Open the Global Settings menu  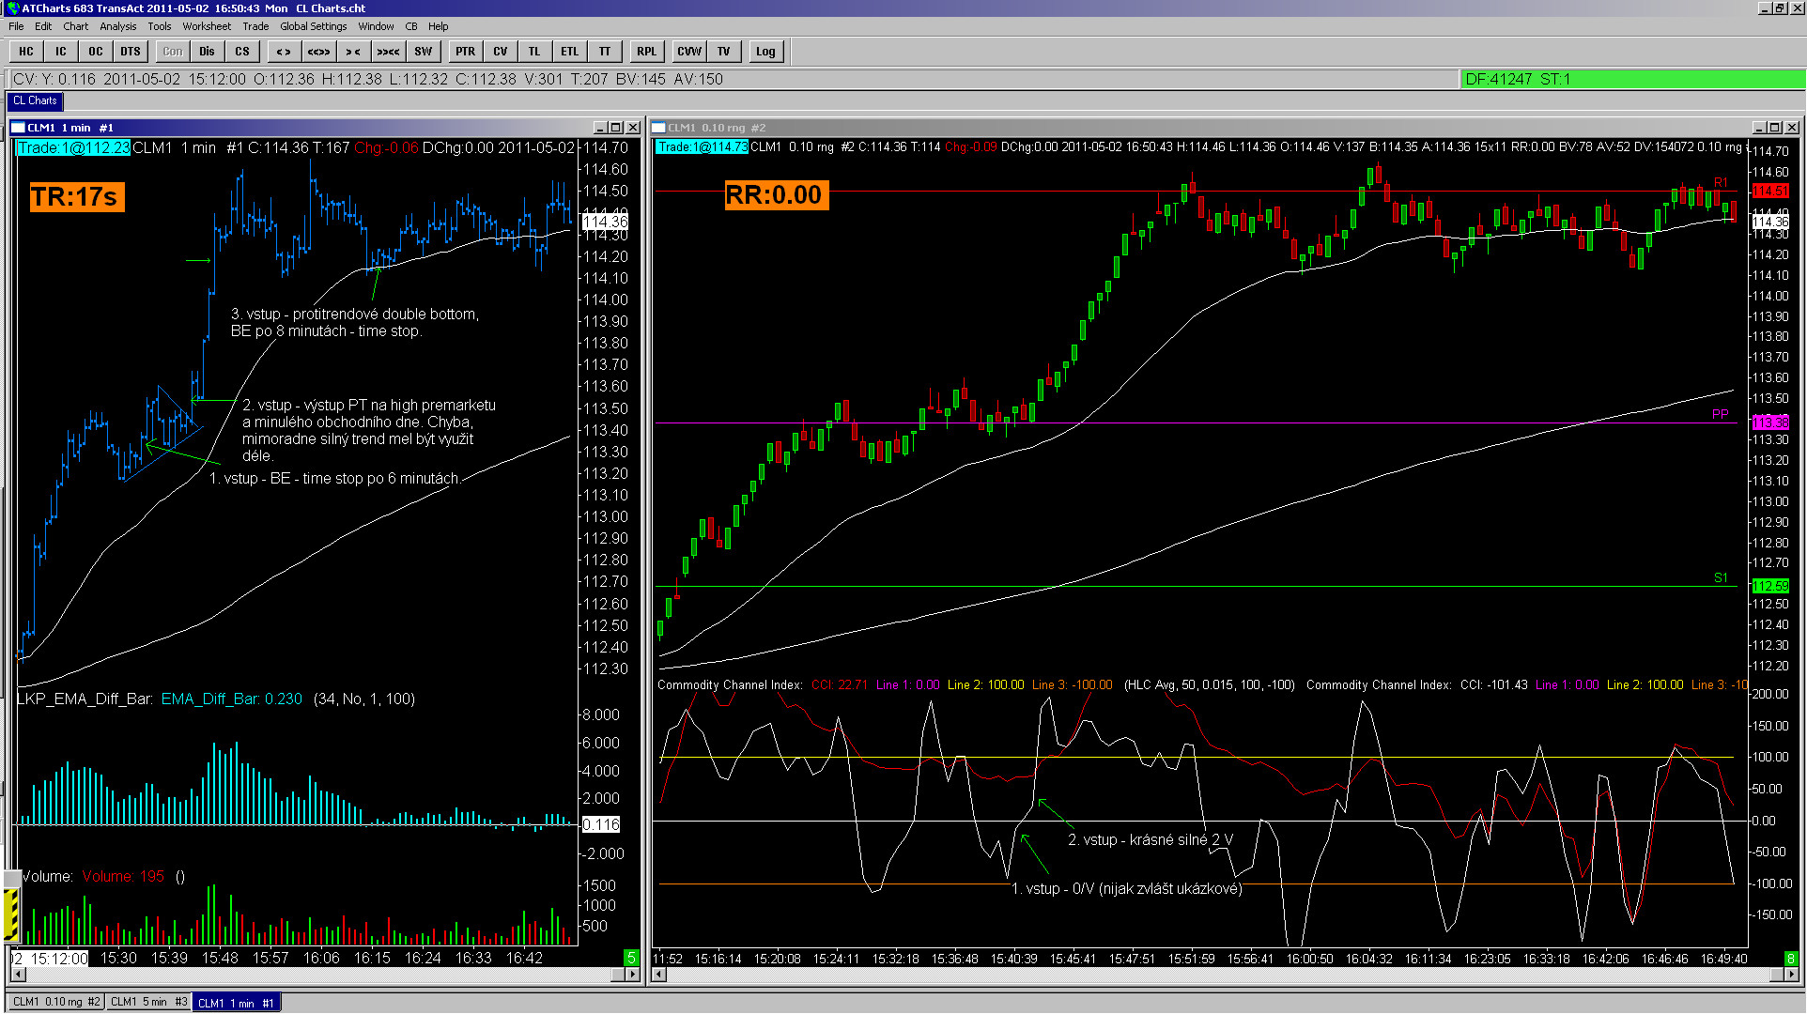pos(313,26)
